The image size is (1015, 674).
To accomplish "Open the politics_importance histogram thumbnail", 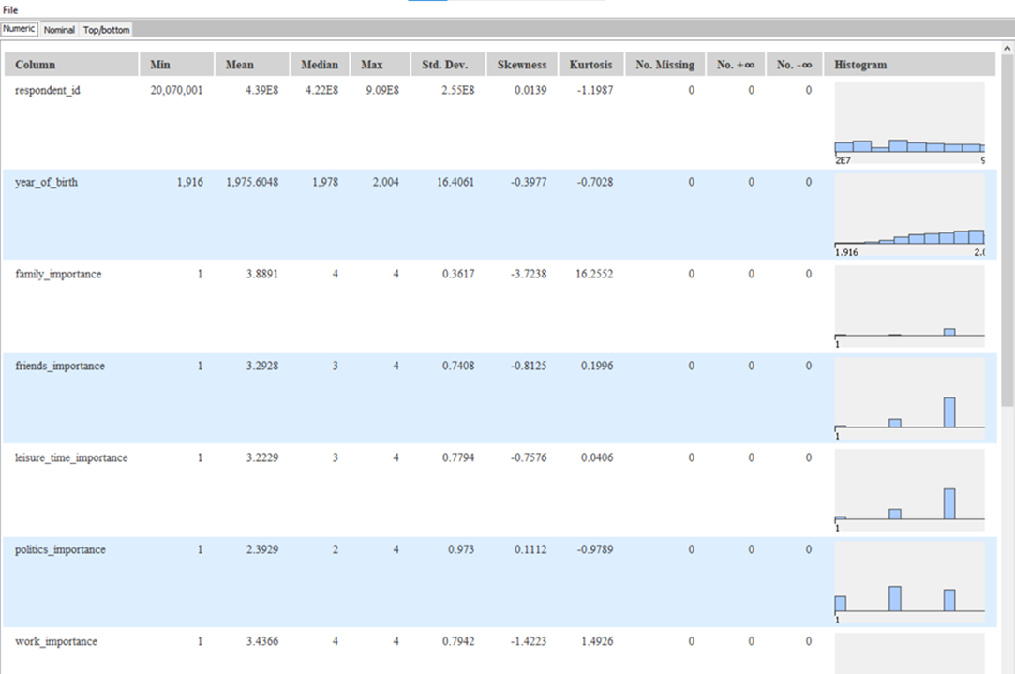I will tap(909, 583).
